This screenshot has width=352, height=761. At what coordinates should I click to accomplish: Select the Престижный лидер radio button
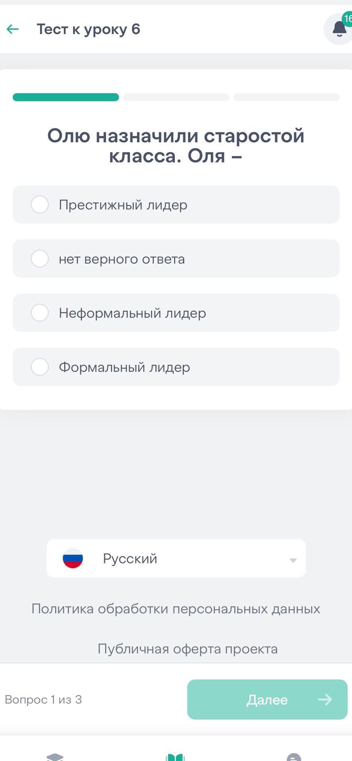tap(40, 205)
